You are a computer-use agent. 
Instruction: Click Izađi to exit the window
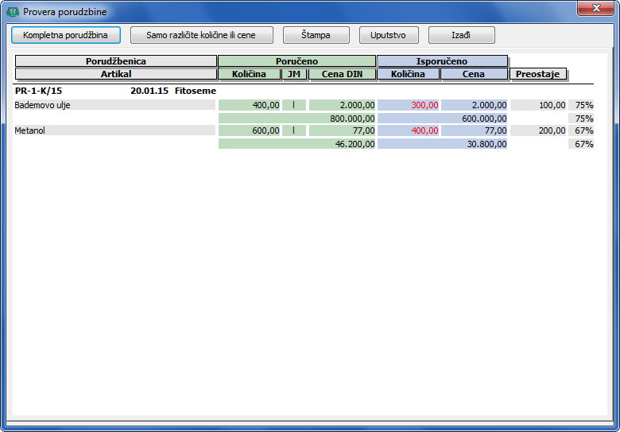tap(461, 35)
